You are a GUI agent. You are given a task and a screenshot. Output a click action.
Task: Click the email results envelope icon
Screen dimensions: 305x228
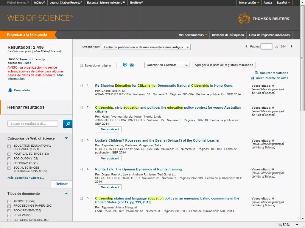click(132, 65)
